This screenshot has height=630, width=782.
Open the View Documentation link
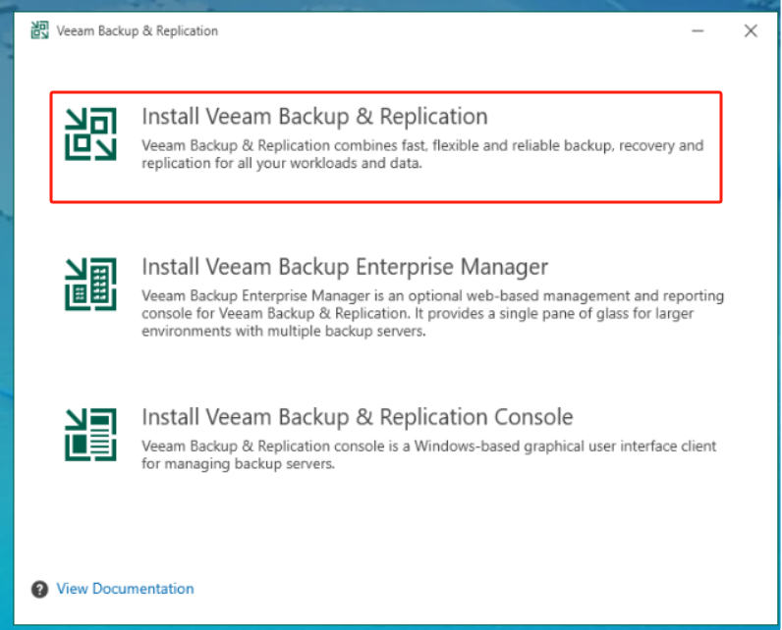(x=125, y=589)
